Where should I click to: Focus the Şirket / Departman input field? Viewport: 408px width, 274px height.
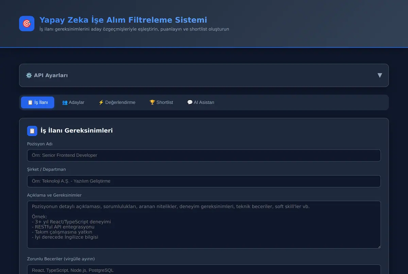point(204,181)
